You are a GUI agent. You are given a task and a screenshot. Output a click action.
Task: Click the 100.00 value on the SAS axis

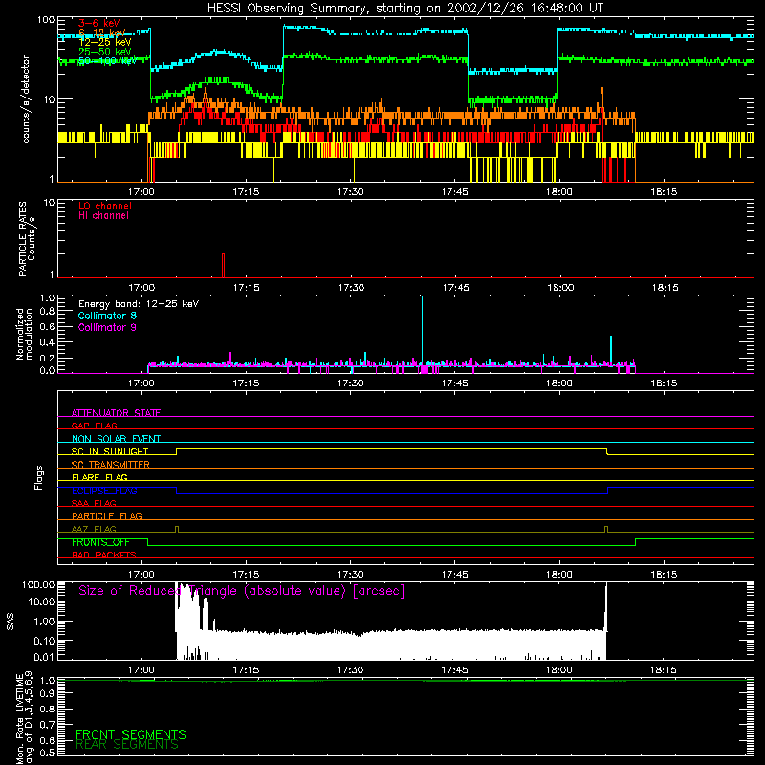(x=38, y=584)
